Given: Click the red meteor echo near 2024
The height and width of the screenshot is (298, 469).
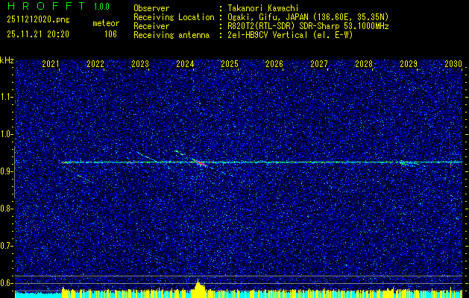Looking at the screenshot, I should (200, 163).
